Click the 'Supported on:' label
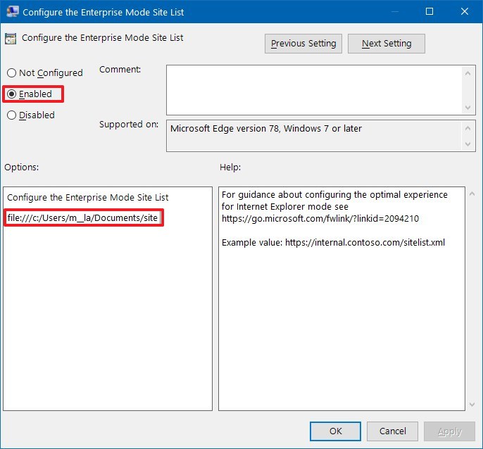Viewport: 483px width, 449px height. tap(128, 124)
